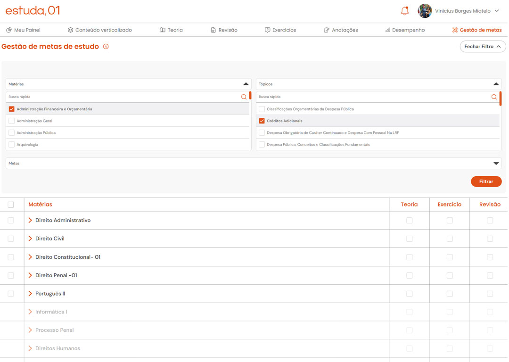Expand the Metas dropdown
The width and height of the screenshot is (509, 362).
496,164
